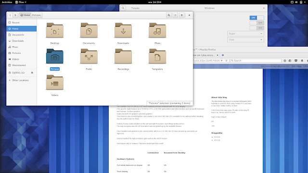Image resolution: width=308 pixels, height=173 pixels.
Task: Open Other Locations in the sidebar
Action: tap(21, 80)
